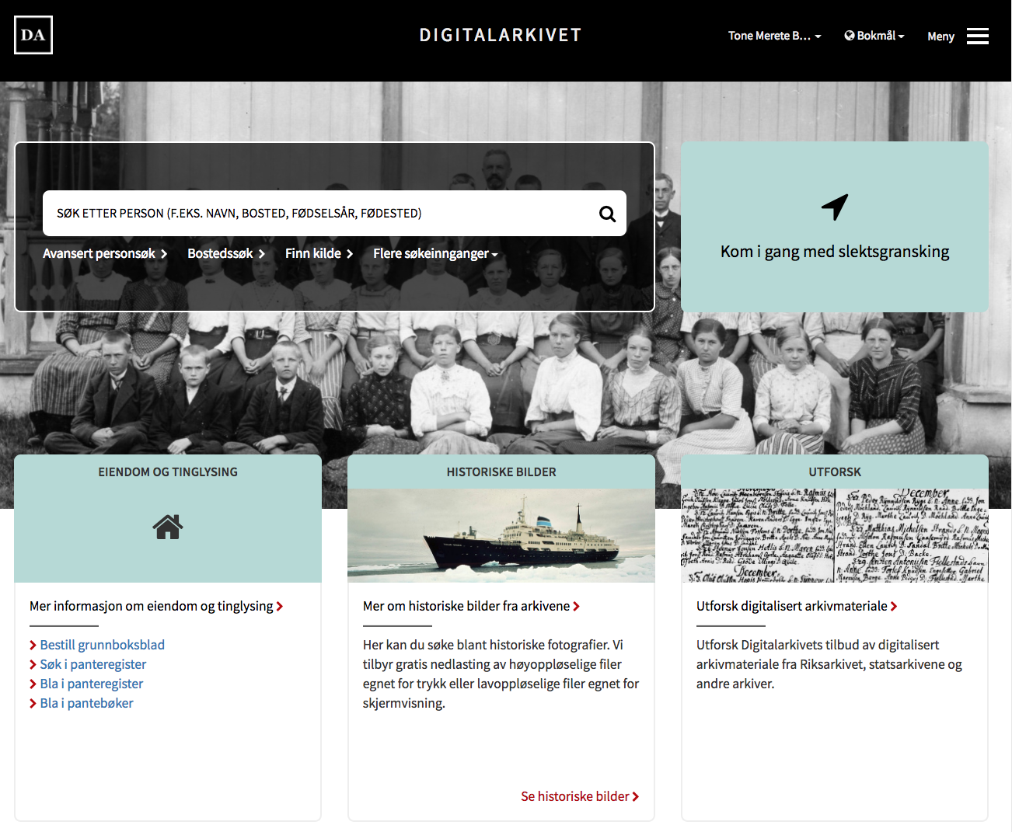Click the text "Her kan du søke blant historiske fotografier"
Viewport: 1012px width, 832px height.
click(487, 645)
